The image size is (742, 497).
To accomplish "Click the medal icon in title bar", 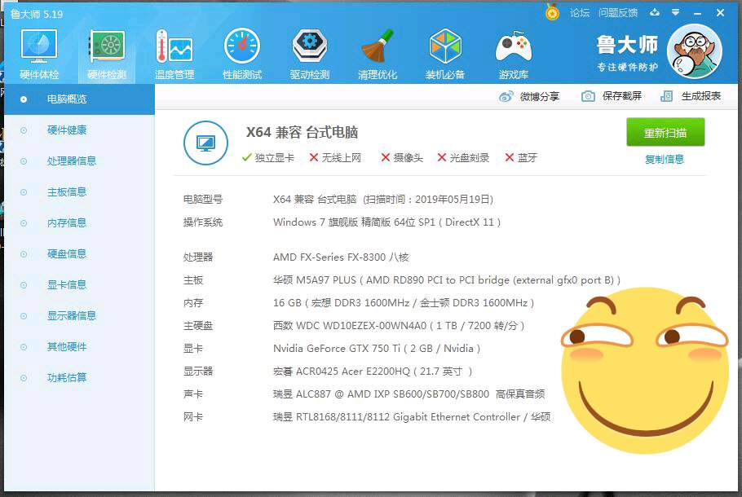I will tap(552, 12).
